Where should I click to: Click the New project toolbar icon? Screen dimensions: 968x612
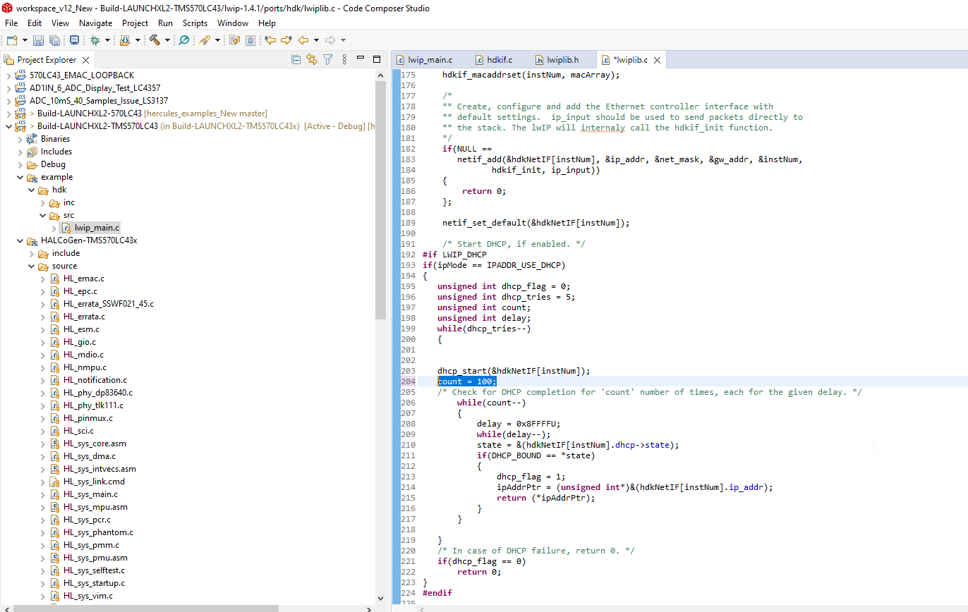pos(12,40)
